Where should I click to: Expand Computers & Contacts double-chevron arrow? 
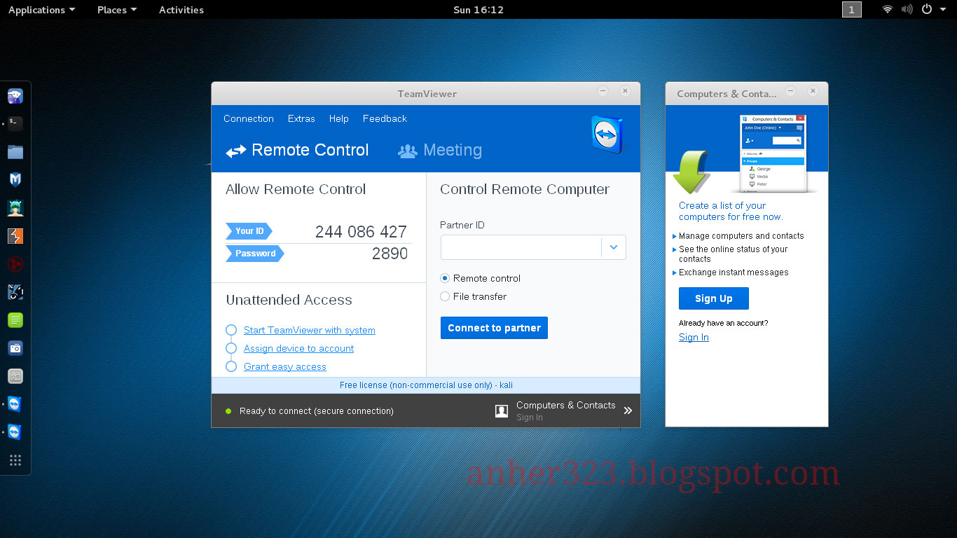(x=628, y=411)
